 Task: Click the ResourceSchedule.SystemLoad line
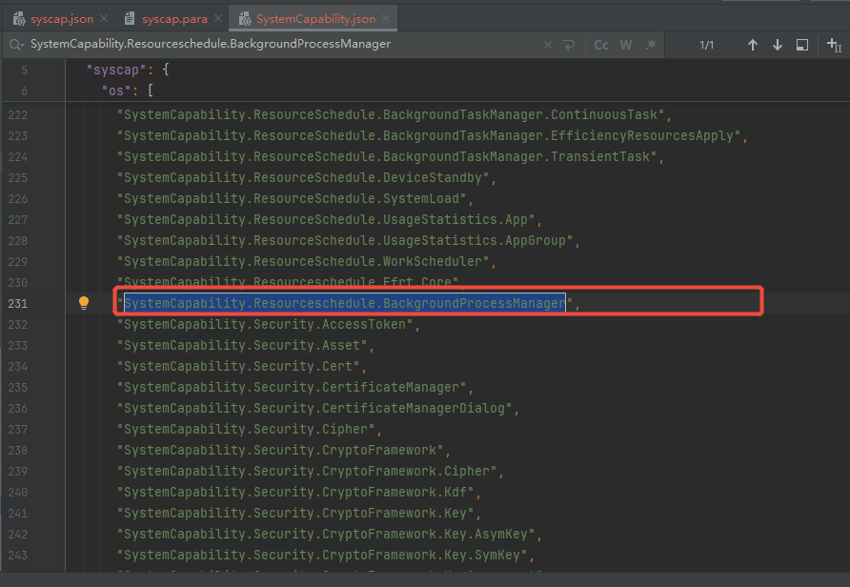(294, 199)
